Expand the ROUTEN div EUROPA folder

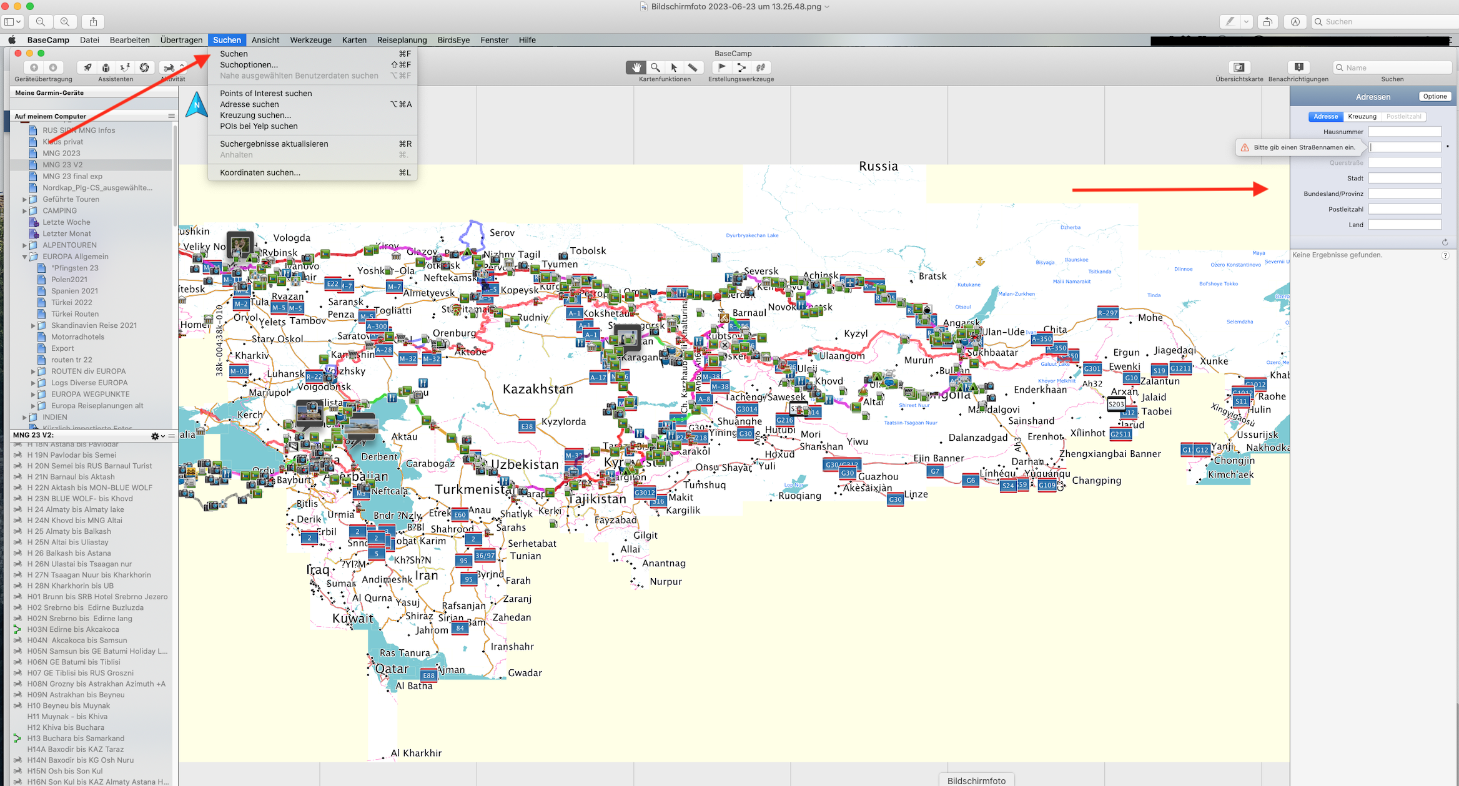point(33,371)
